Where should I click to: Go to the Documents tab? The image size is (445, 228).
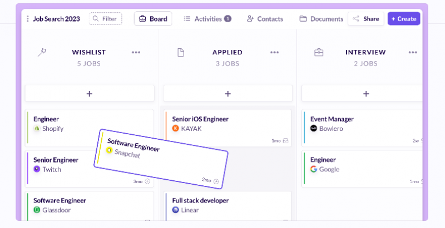point(321,19)
